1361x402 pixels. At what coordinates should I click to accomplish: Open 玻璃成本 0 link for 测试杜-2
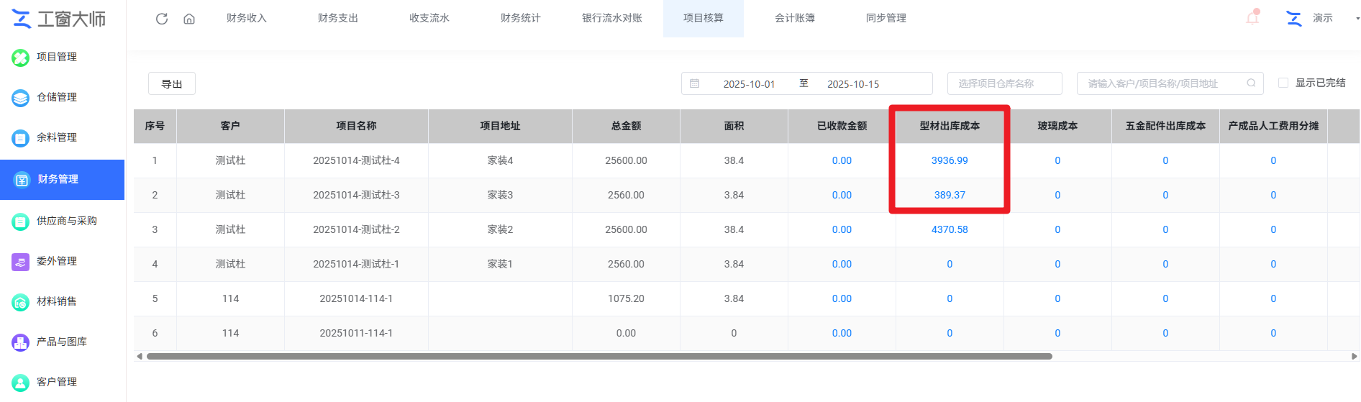pyautogui.click(x=1057, y=229)
